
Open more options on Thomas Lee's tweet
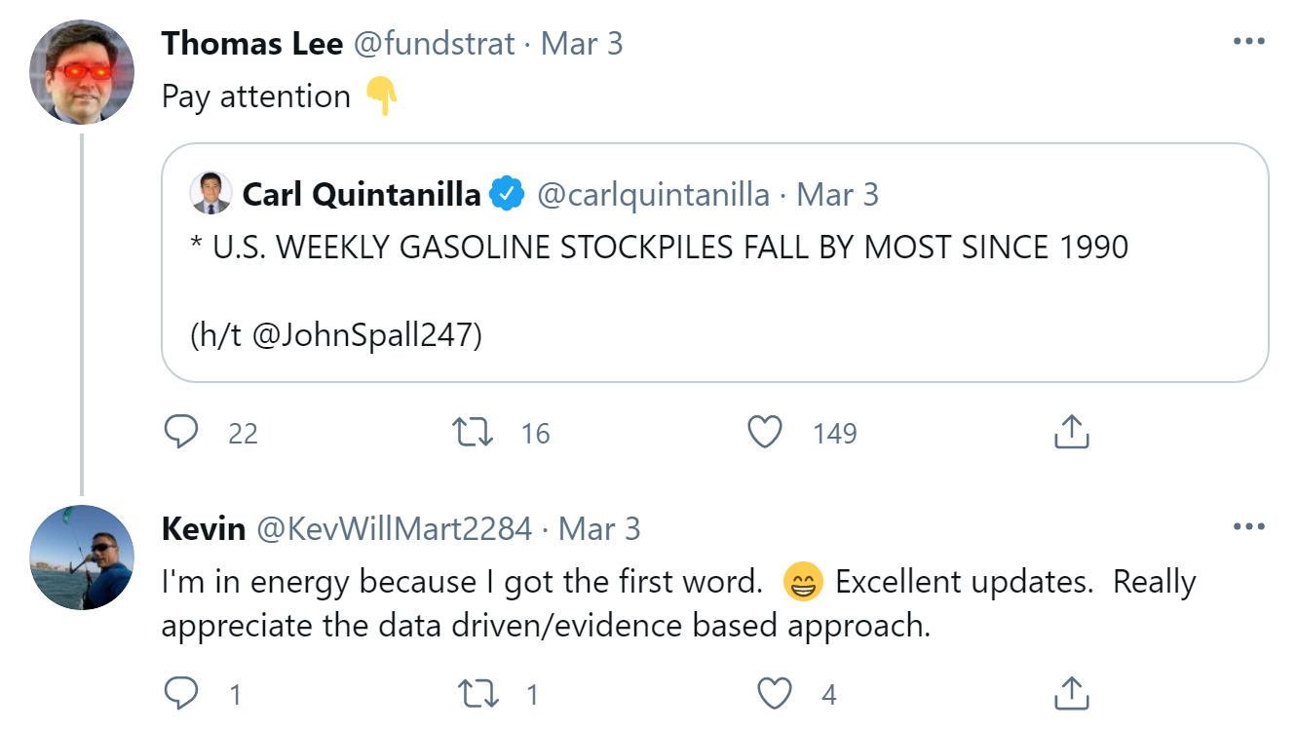(x=1248, y=42)
